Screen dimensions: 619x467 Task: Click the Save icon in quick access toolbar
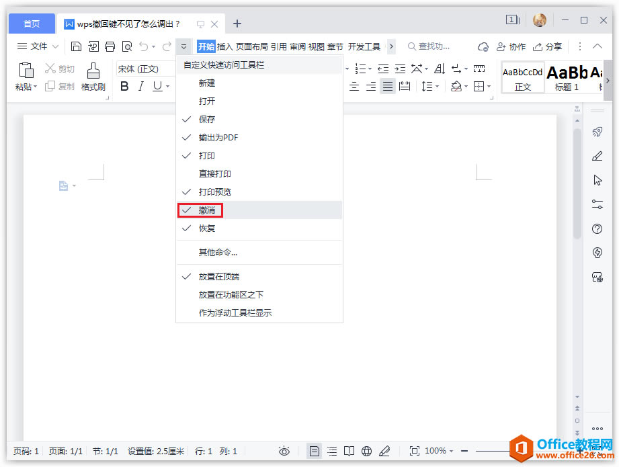[76, 46]
